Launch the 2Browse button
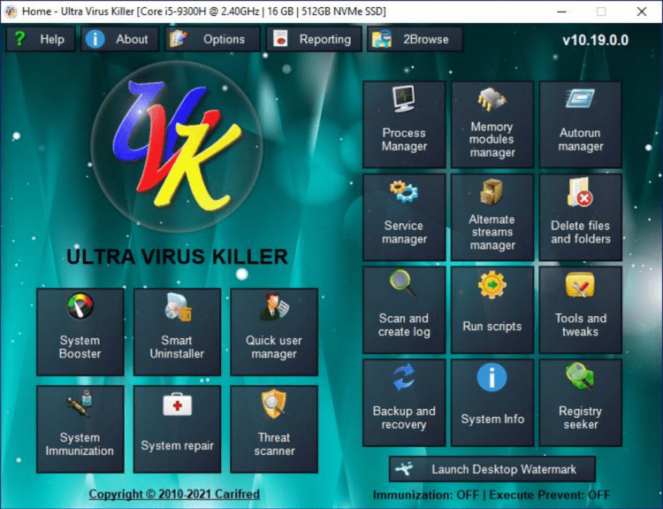The width and height of the screenshot is (663, 509). pos(415,39)
